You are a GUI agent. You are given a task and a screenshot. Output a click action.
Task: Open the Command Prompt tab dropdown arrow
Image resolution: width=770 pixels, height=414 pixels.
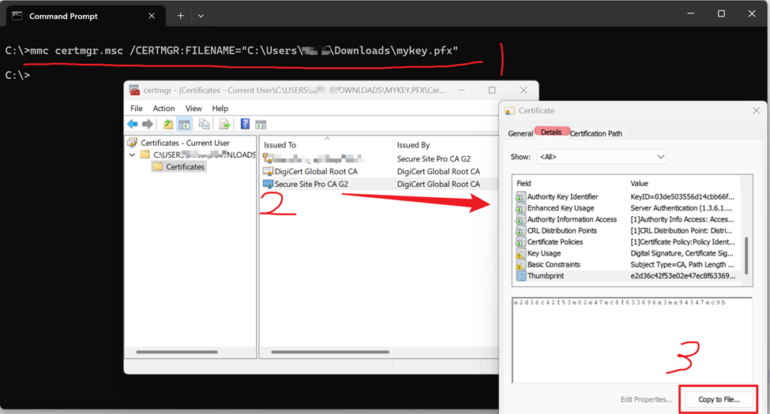(x=201, y=15)
